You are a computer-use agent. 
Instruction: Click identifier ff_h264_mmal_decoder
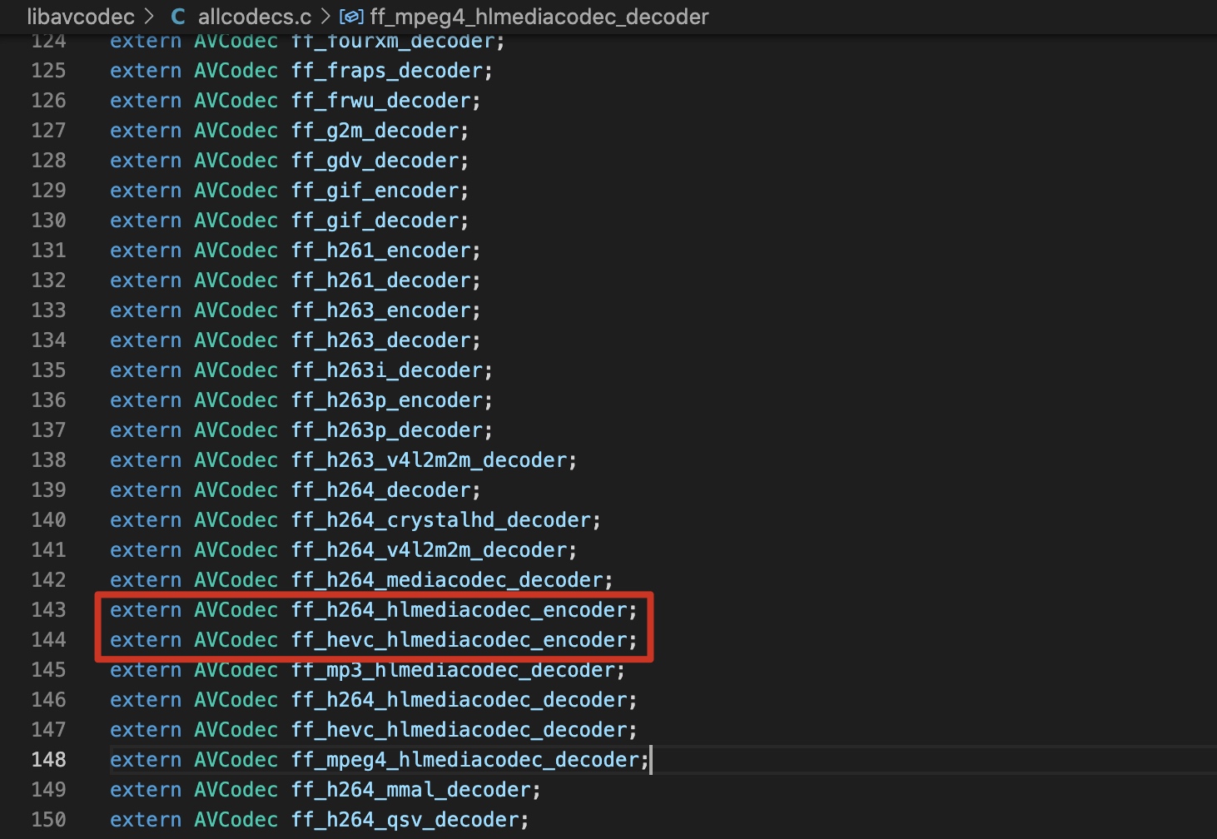pos(411,790)
